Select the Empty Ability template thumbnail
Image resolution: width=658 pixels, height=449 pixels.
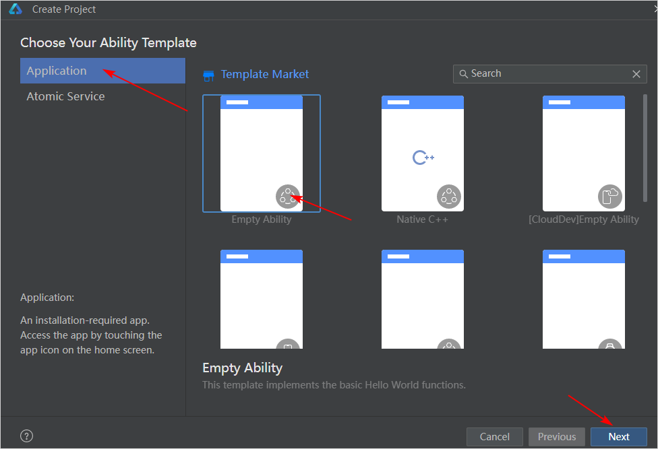(262, 153)
